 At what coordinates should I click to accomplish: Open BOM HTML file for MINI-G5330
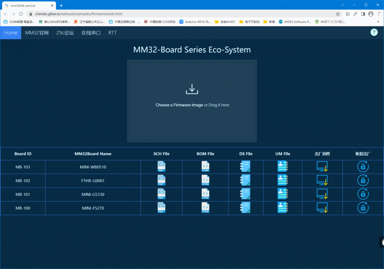[205, 194]
